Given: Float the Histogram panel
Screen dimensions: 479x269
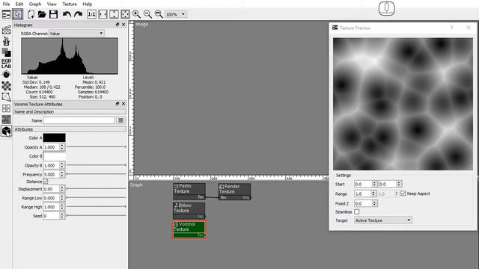Looking at the screenshot, I should click(118, 25).
